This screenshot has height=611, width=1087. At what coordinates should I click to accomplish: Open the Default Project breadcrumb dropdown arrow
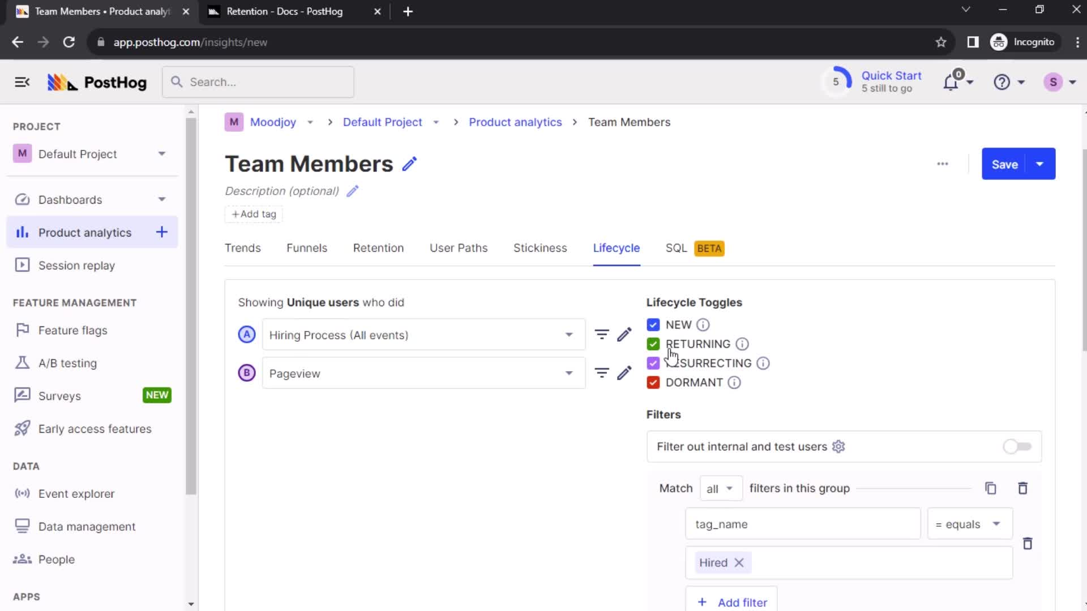point(436,122)
